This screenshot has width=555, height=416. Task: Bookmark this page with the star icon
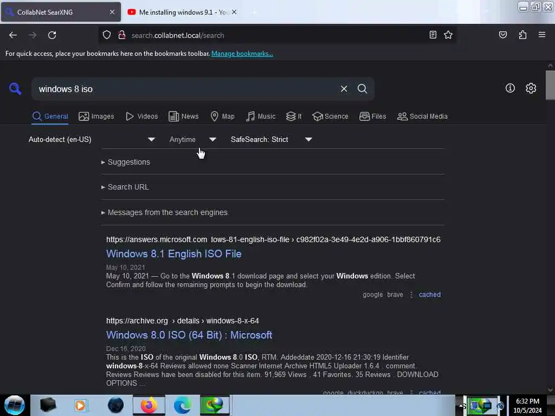click(x=448, y=35)
